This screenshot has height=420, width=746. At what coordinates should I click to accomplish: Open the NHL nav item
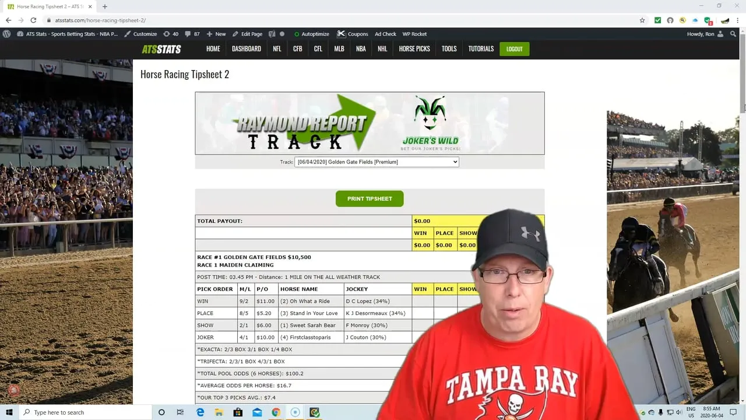382,49
